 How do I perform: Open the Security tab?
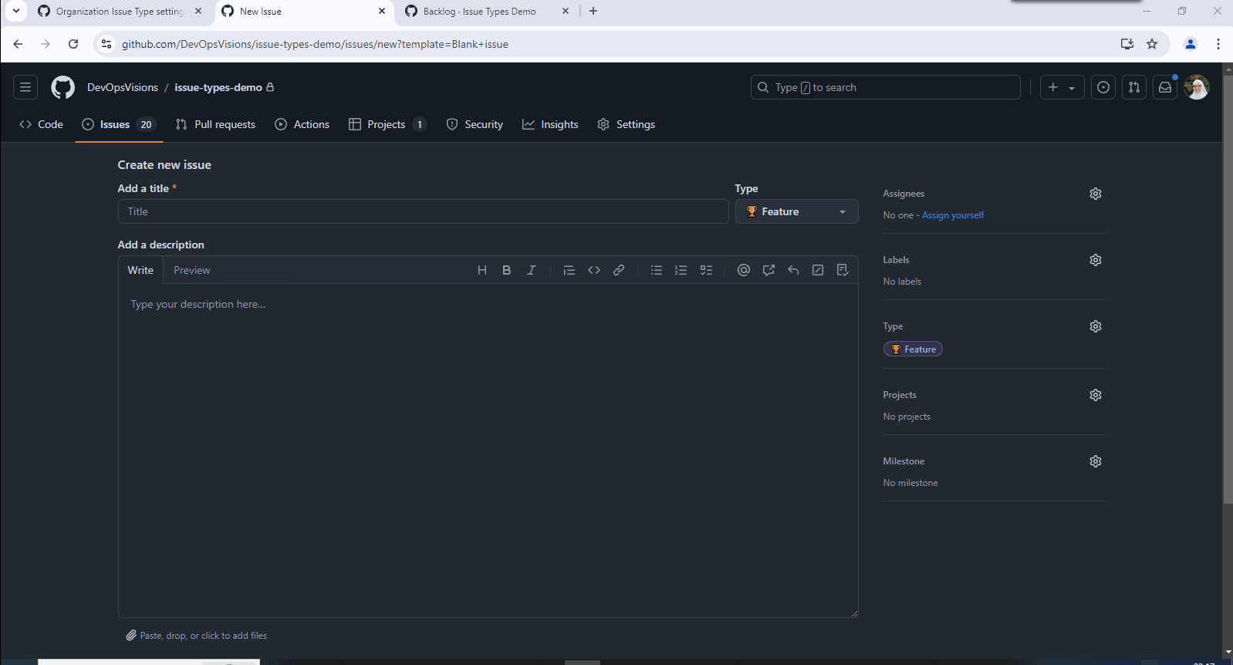tap(475, 124)
